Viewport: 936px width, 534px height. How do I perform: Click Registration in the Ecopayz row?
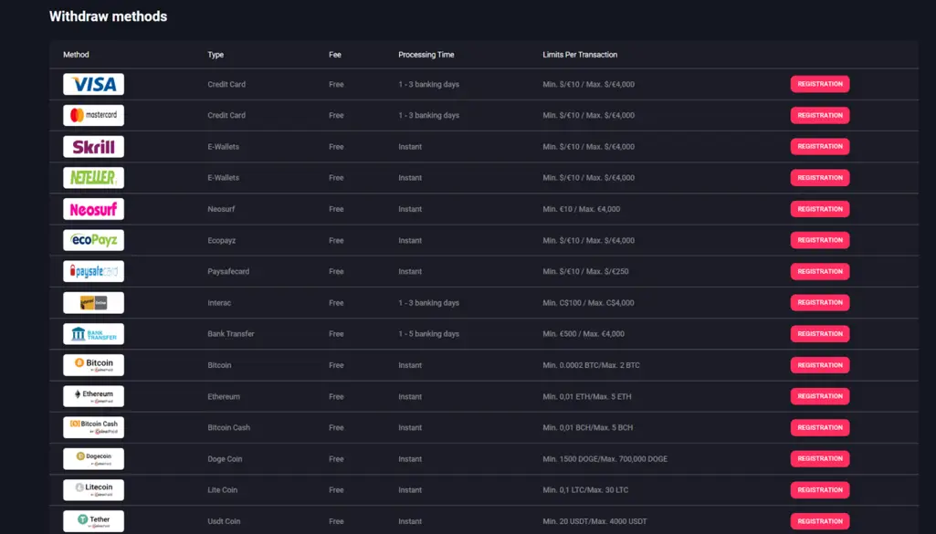(x=820, y=240)
